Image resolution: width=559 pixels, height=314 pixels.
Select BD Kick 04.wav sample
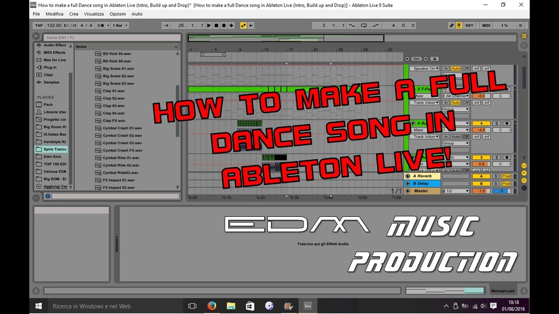pyautogui.click(x=114, y=54)
